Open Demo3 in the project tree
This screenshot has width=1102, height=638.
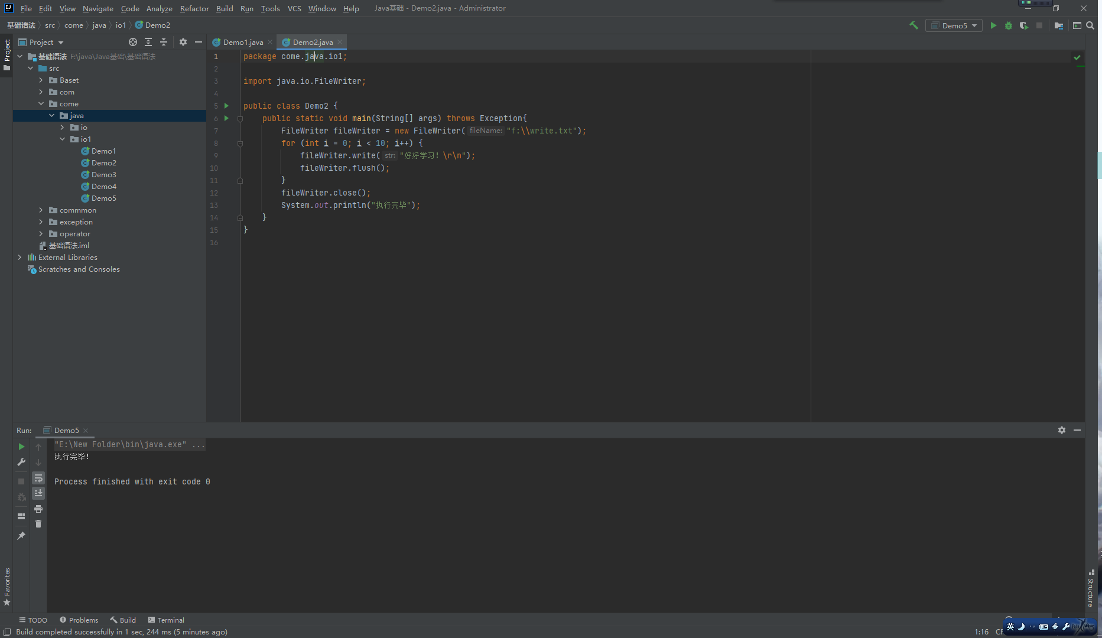pos(103,175)
